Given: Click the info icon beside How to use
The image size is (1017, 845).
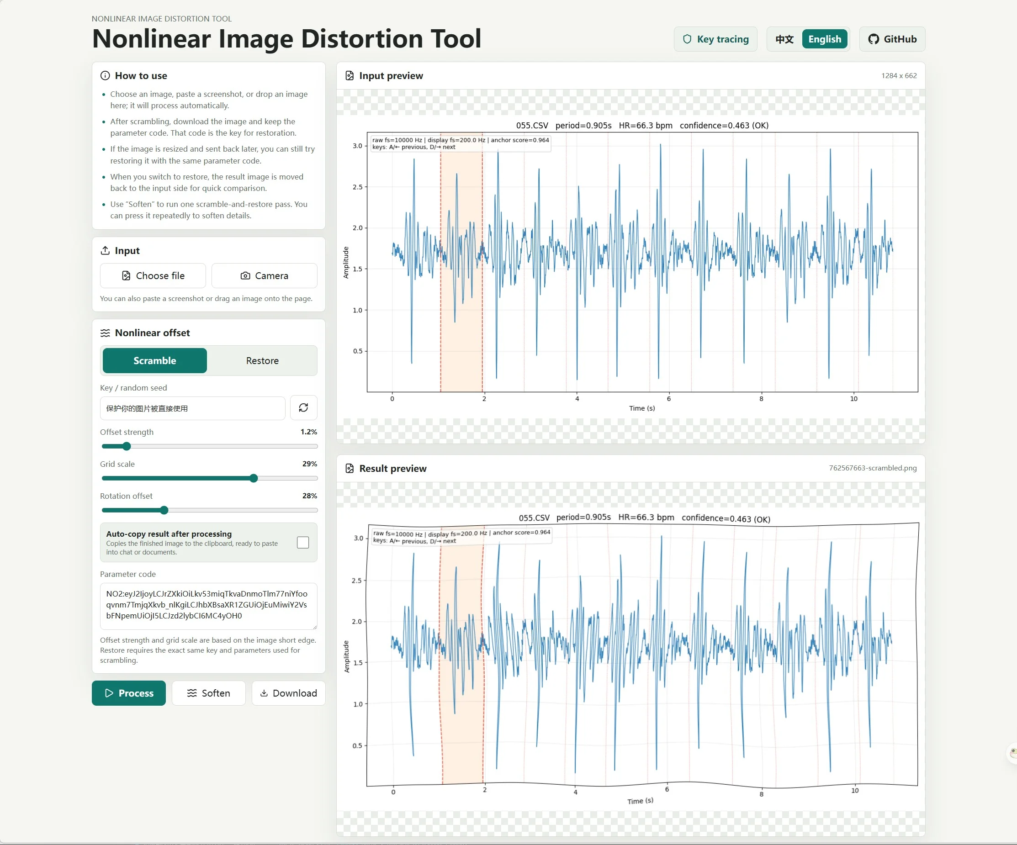Looking at the screenshot, I should pos(105,75).
